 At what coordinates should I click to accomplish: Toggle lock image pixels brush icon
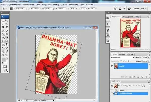[x=124, y=61]
